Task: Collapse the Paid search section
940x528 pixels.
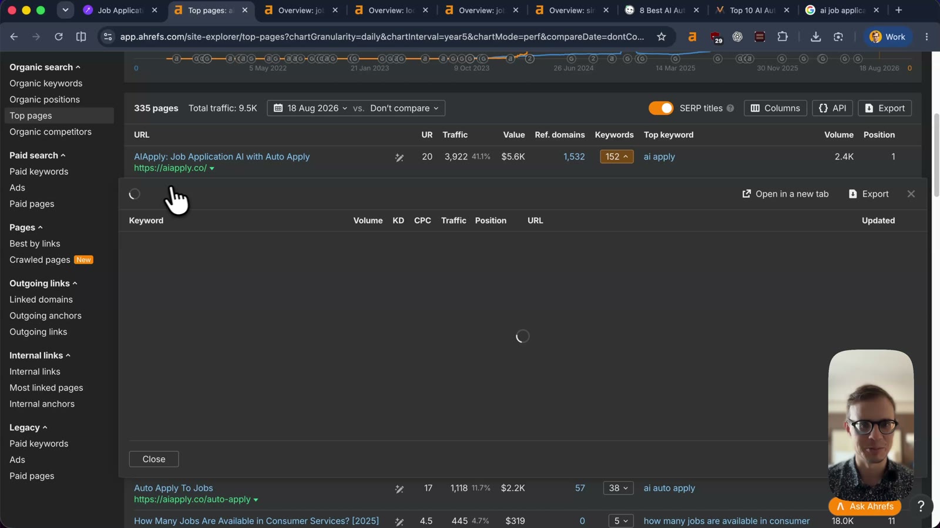Action: tap(38, 155)
